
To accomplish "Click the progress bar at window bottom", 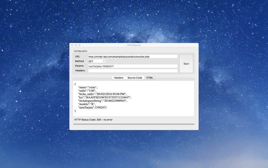I will [x=134, y=124].
